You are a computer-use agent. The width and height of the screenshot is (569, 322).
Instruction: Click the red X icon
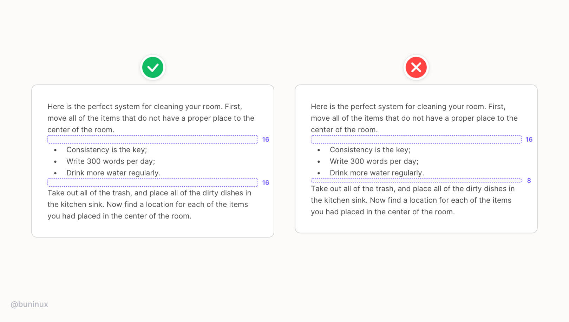coord(416,67)
